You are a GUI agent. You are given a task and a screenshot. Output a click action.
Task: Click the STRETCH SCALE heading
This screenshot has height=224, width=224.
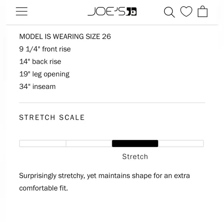[52, 117]
